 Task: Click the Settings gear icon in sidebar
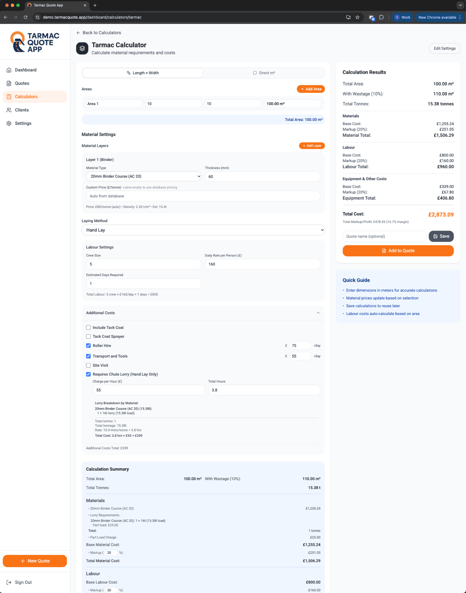[9, 123]
